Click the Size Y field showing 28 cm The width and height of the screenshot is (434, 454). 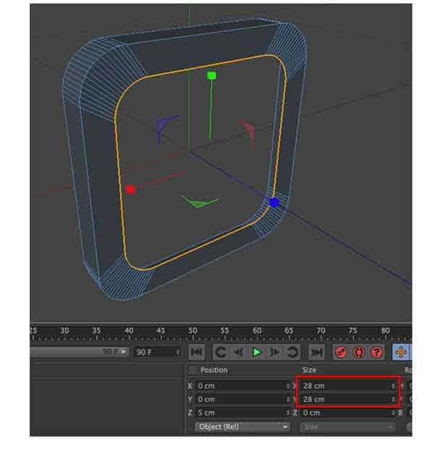pos(347,399)
